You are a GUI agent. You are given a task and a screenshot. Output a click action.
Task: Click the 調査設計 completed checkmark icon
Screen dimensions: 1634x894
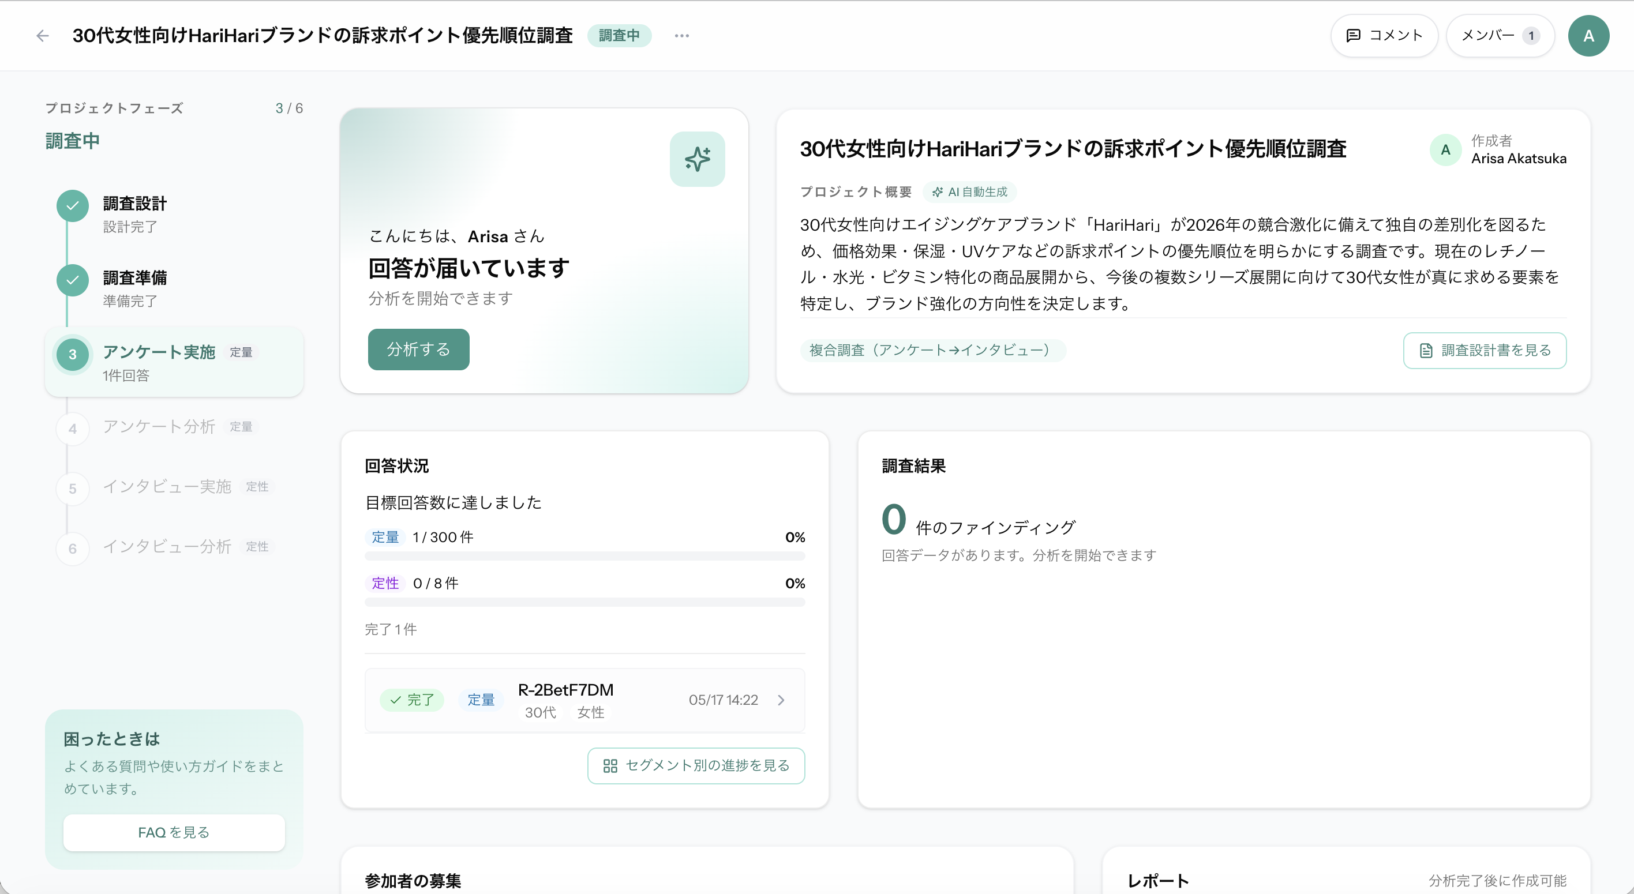tap(72, 205)
